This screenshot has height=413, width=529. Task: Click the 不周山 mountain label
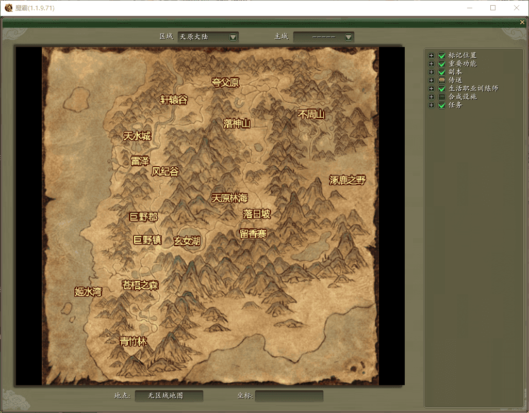pos(311,115)
